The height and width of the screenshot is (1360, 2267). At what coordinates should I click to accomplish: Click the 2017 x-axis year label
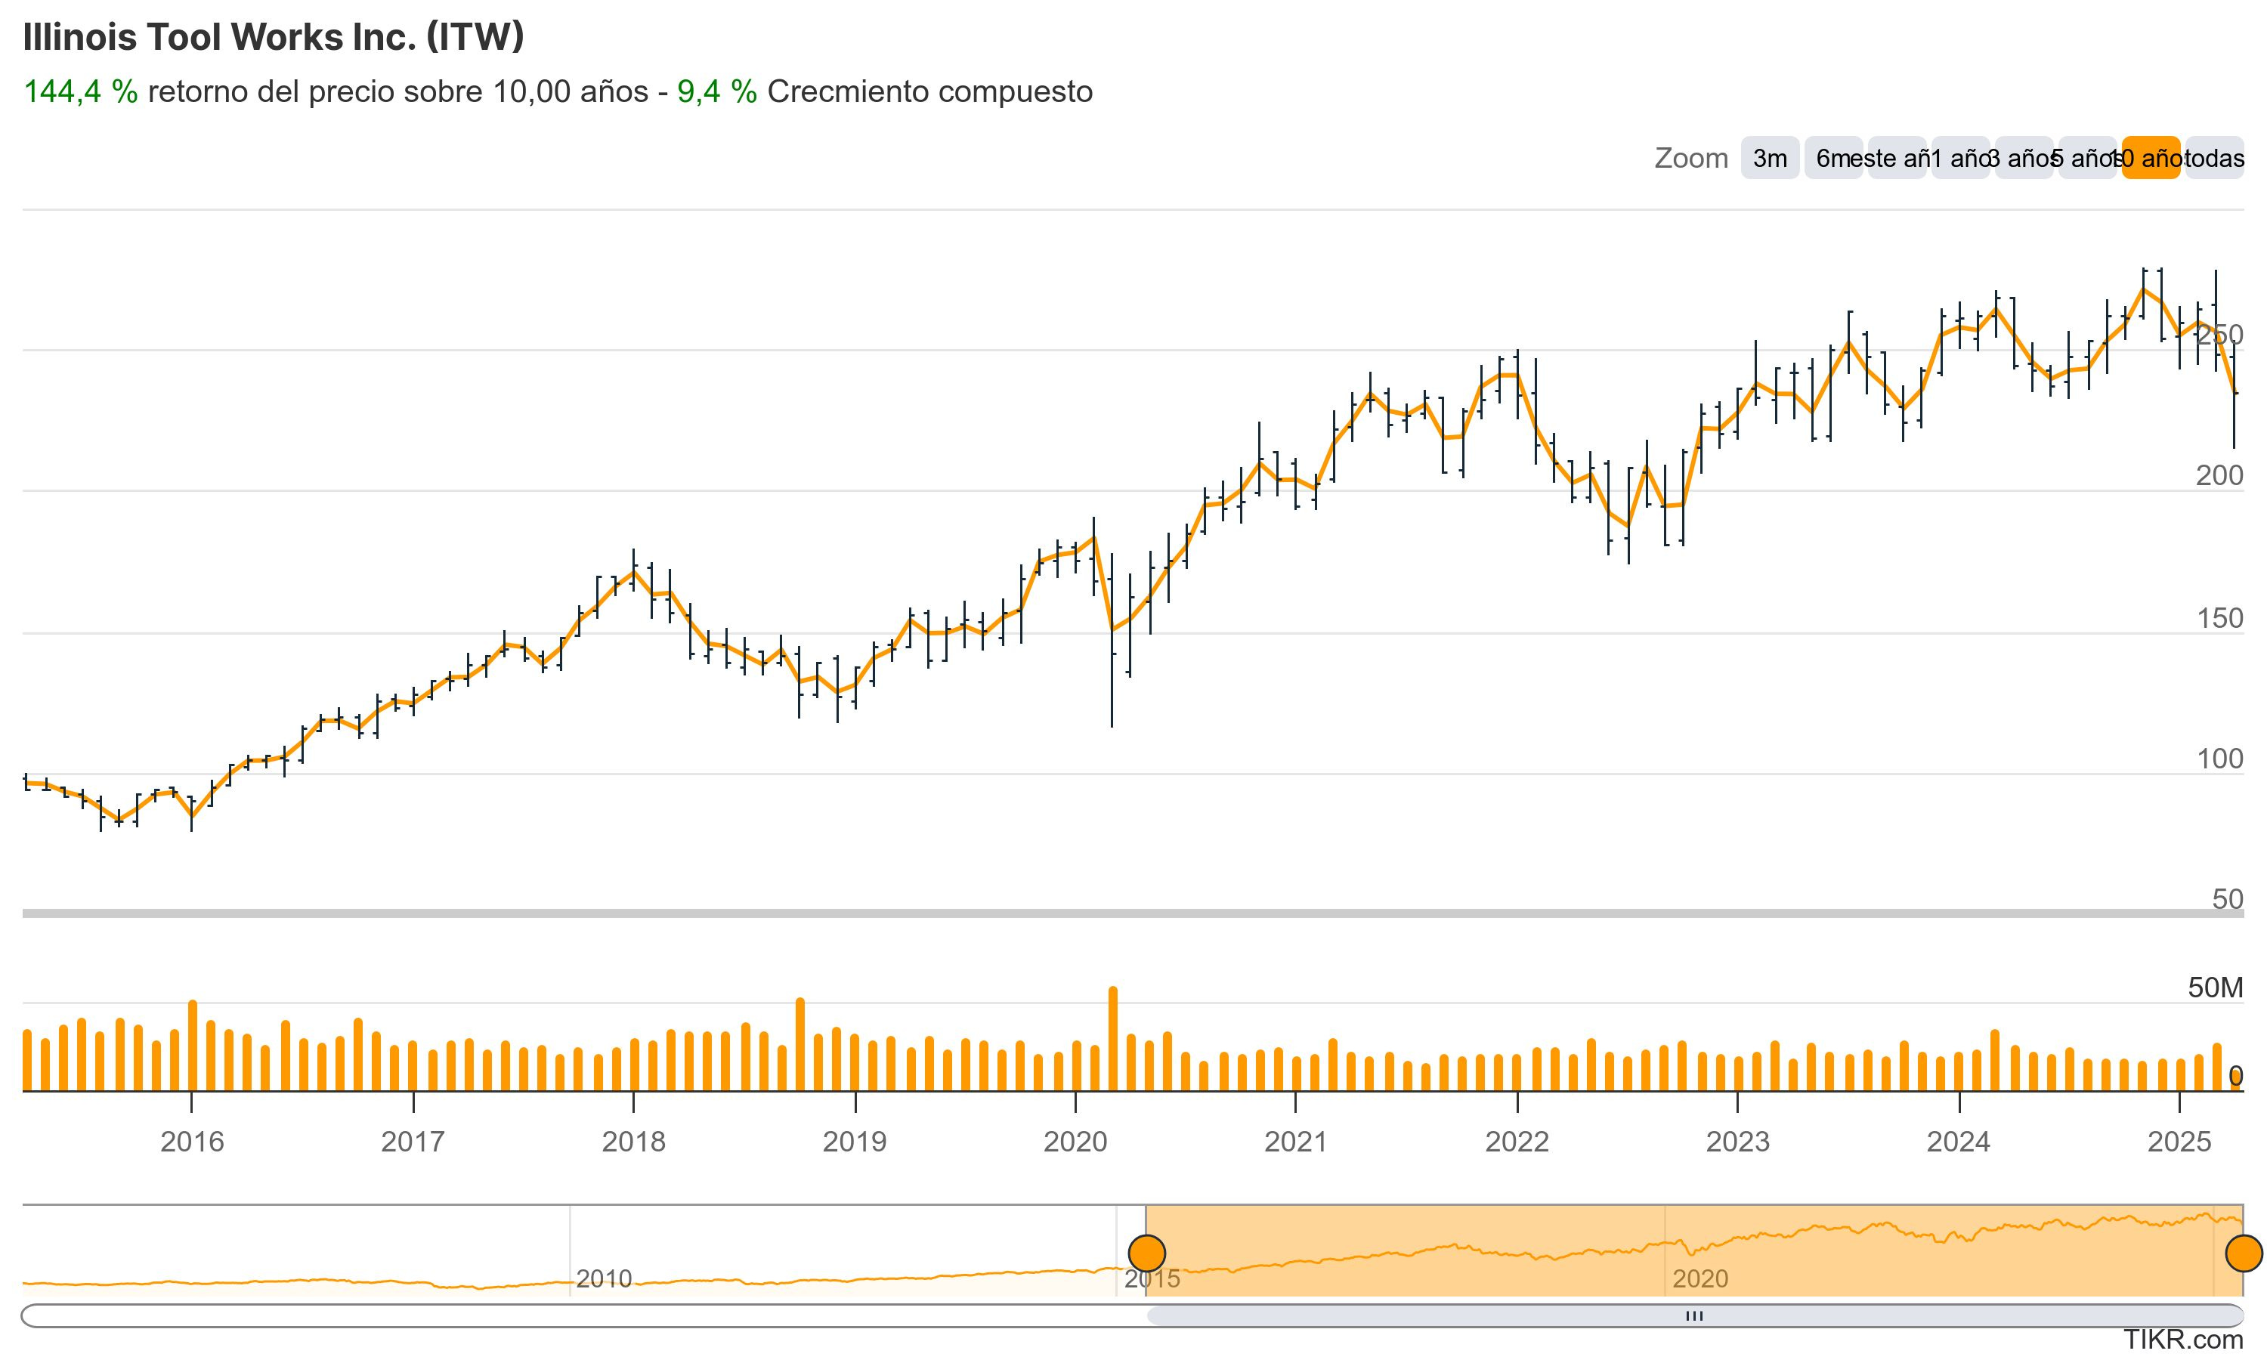[413, 1141]
